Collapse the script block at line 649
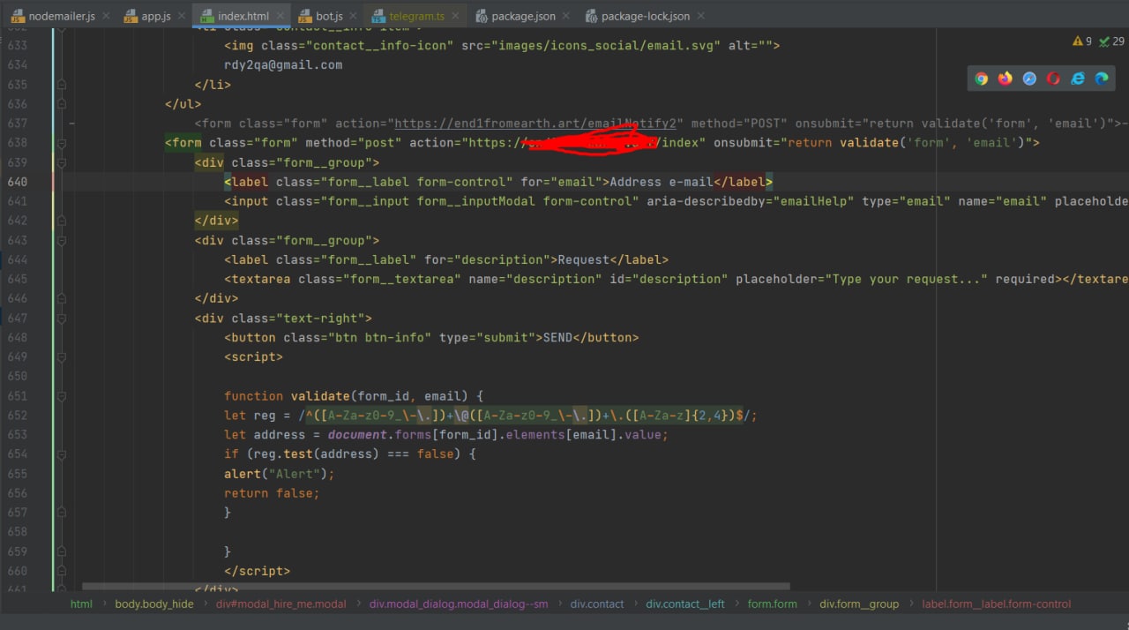 61,356
